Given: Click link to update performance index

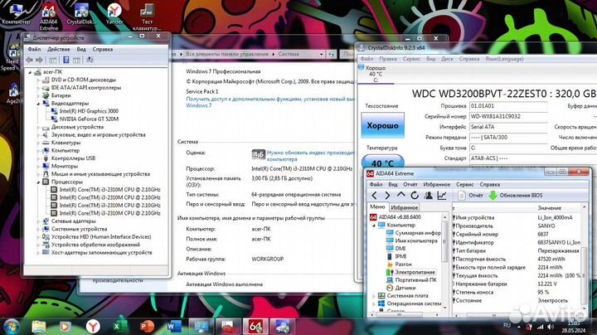Looking at the screenshot, I should click(x=310, y=156).
